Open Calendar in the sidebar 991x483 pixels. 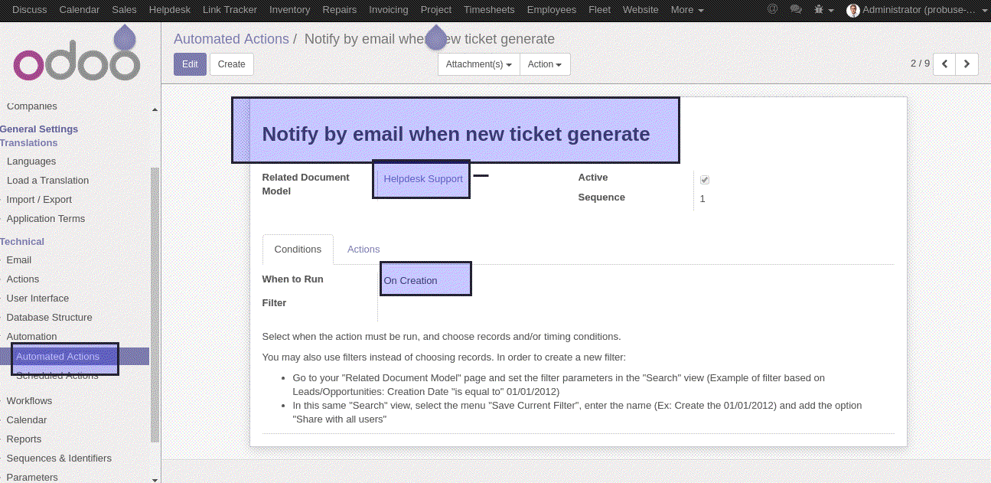27,420
